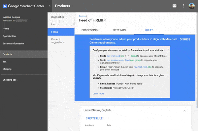This screenshot has height=131, width=198.
Task: Close the Feed of FIRE!!! feed with X
Action: pyautogui.click(x=106, y=20)
